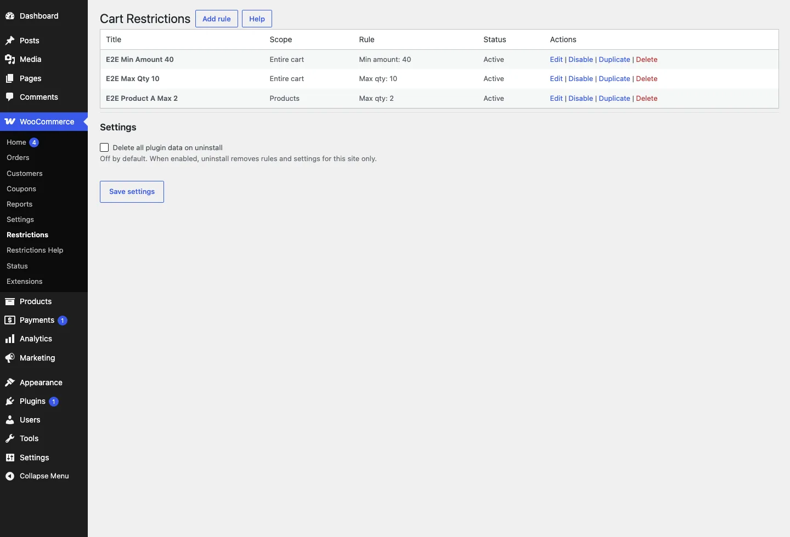Open Restrictions Help submenu item
This screenshot has height=537, width=790.
[x=35, y=250]
